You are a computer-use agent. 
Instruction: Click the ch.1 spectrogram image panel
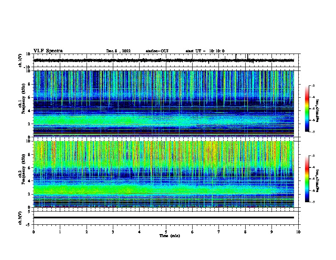click(163, 104)
